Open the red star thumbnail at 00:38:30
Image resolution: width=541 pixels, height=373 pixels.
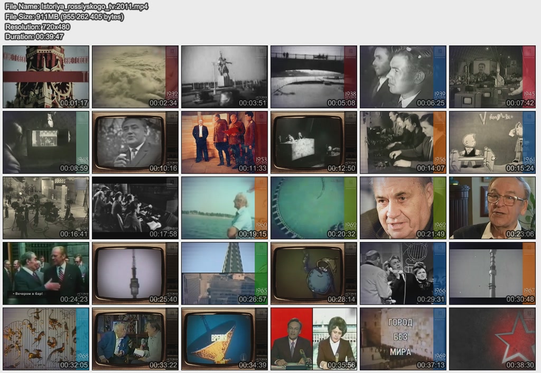[492, 339]
